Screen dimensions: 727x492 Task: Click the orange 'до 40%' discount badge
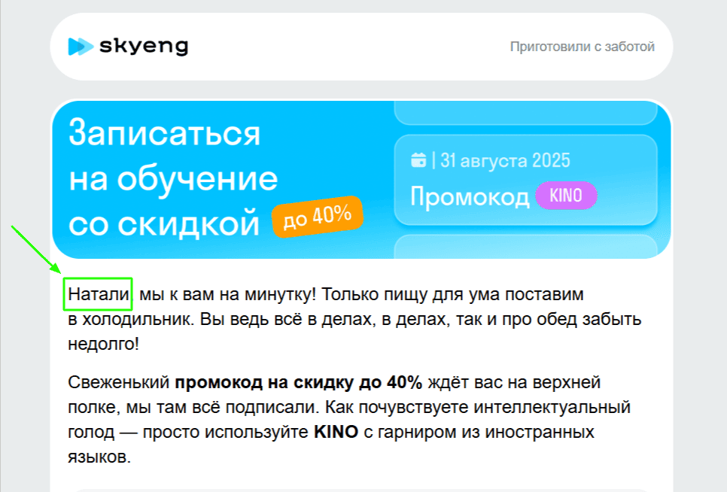coord(318,217)
